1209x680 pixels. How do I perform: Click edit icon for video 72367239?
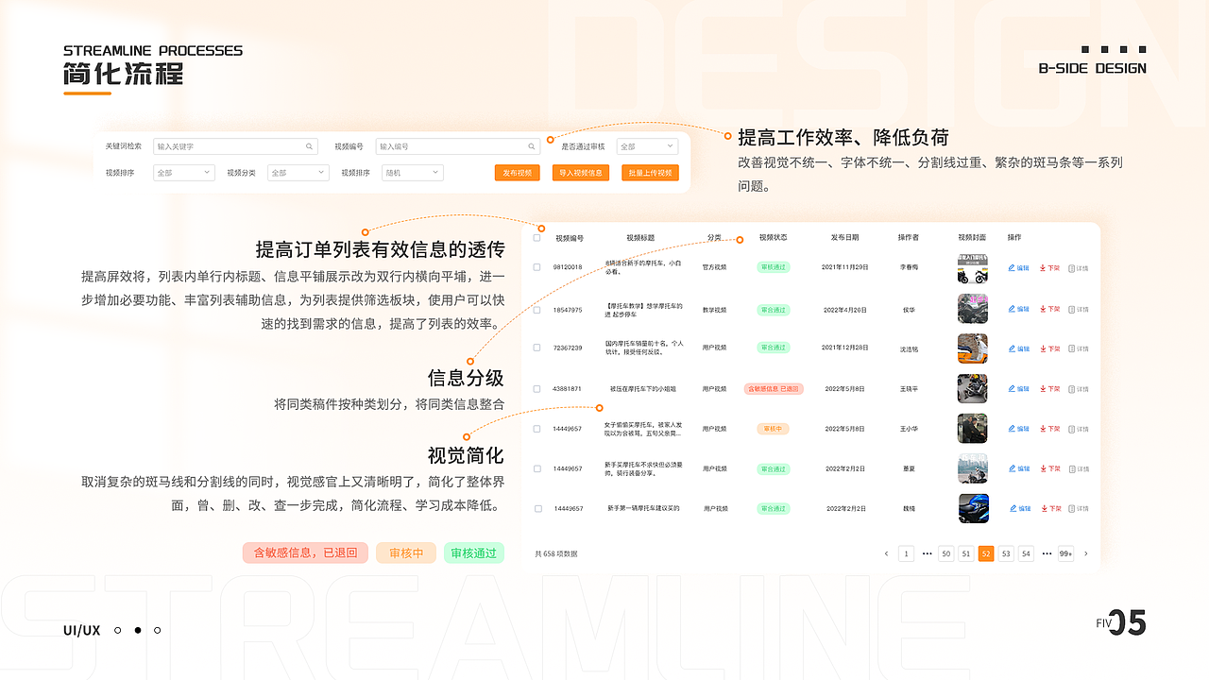click(x=1012, y=348)
